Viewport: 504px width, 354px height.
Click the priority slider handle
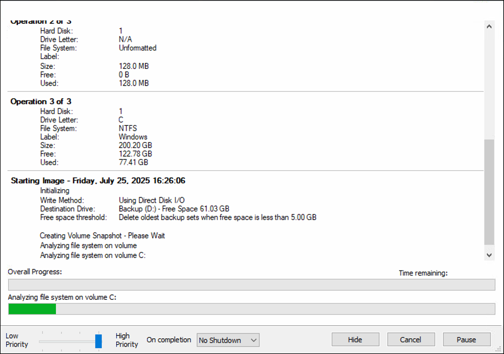99,341
